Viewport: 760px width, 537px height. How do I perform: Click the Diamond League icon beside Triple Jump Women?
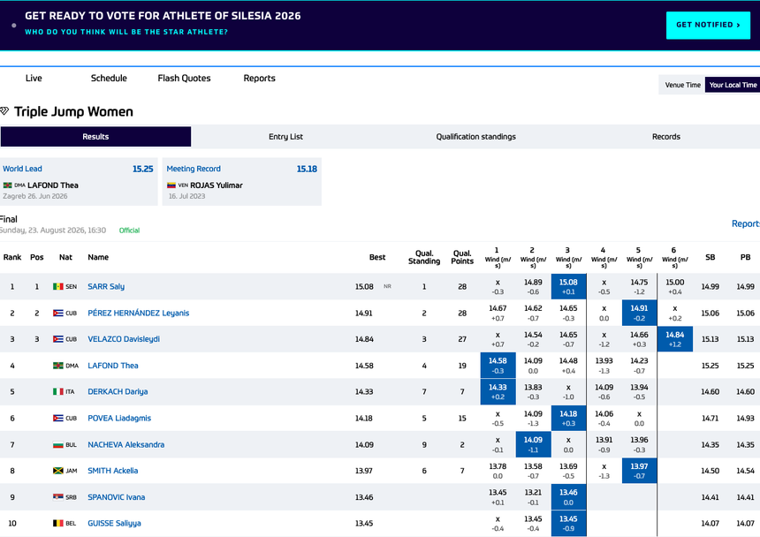click(4, 111)
